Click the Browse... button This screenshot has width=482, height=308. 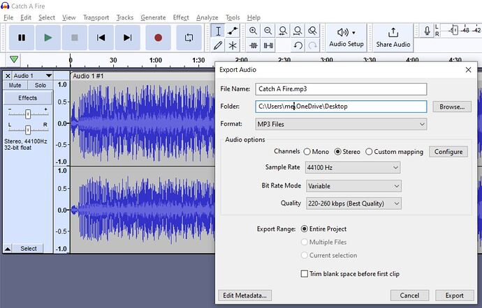click(x=452, y=107)
